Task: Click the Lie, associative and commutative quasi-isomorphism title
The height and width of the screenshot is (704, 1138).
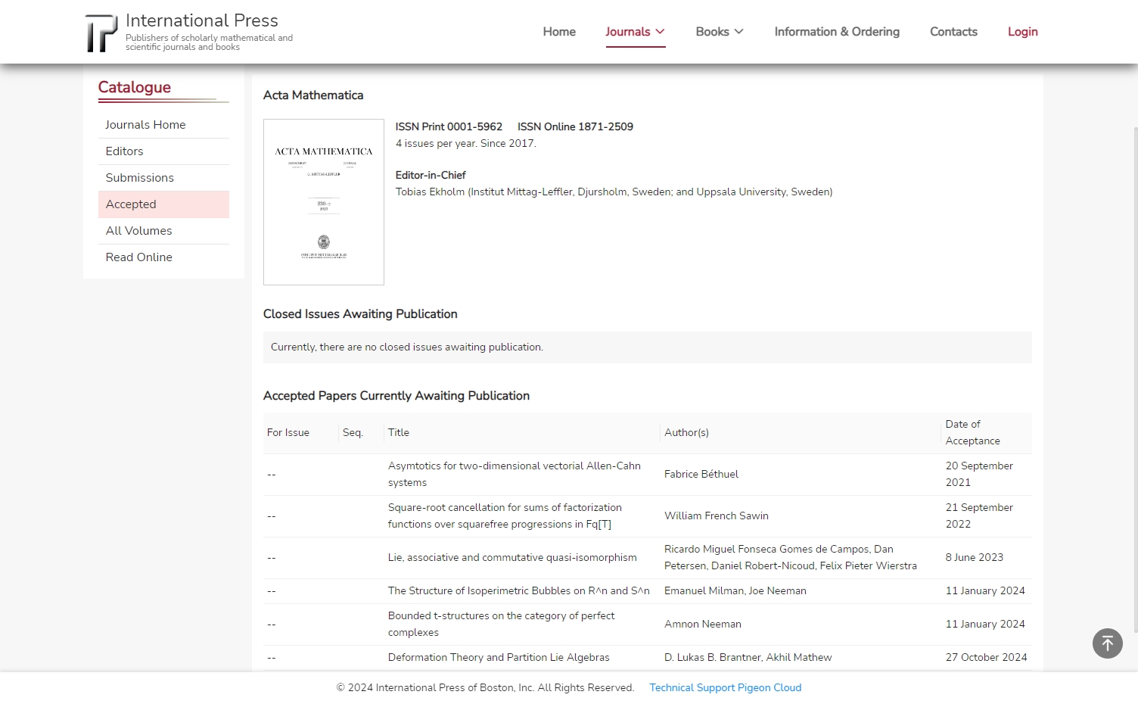Action: pyautogui.click(x=512, y=558)
